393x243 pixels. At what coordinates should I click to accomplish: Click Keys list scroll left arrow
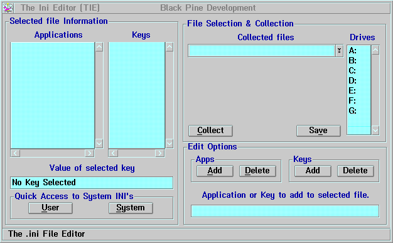click(x=113, y=153)
